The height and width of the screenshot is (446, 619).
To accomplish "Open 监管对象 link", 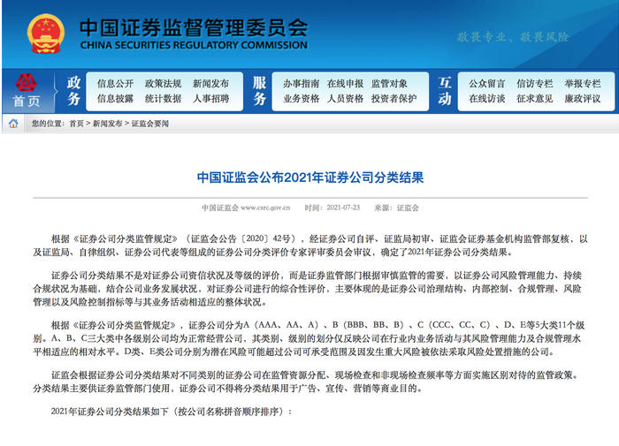I will [389, 84].
